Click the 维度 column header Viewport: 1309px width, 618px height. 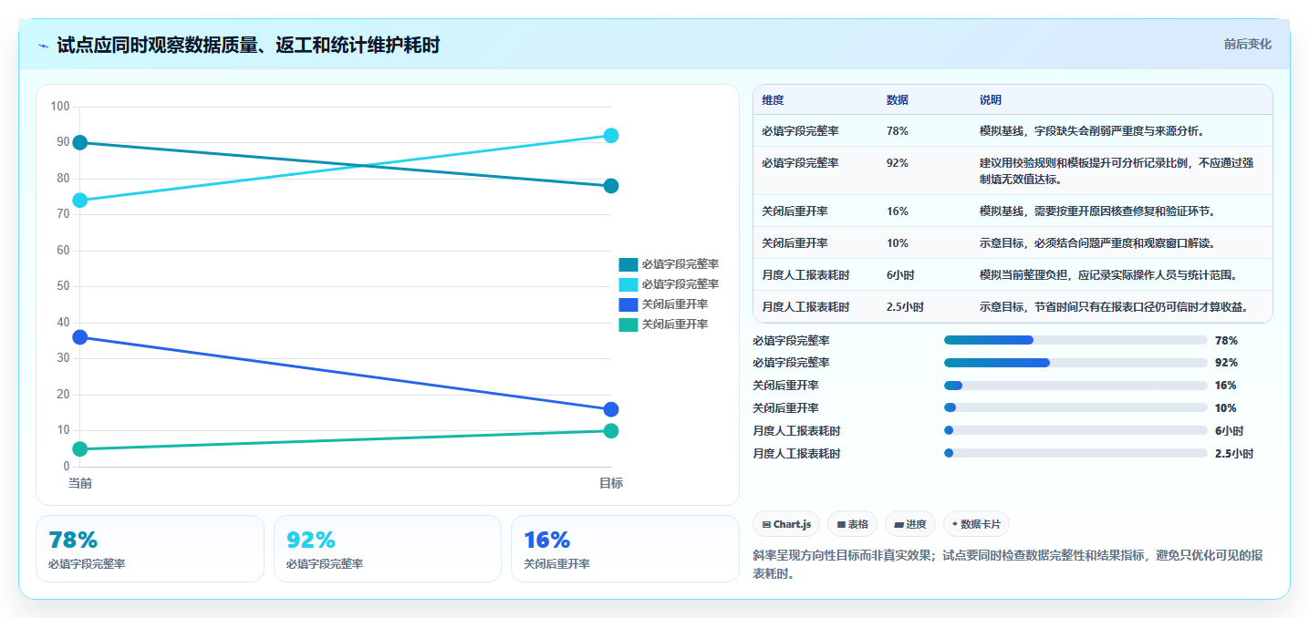coord(773,99)
